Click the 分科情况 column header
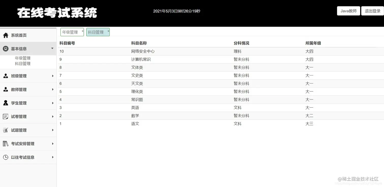This screenshot has width=384, height=187. pyautogui.click(x=242, y=43)
